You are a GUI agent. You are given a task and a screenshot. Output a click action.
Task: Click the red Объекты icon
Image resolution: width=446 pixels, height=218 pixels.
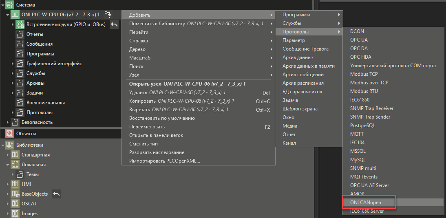[x=10, y=134]
